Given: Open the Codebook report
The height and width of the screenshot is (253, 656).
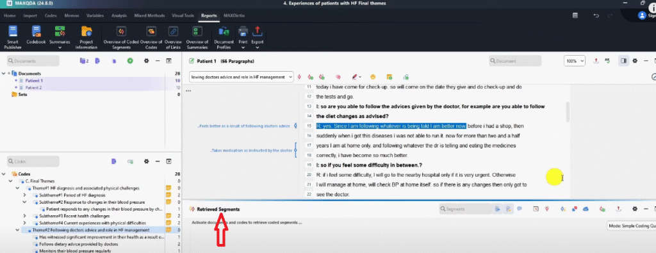Looking at the screenshot, I should 36,35.
